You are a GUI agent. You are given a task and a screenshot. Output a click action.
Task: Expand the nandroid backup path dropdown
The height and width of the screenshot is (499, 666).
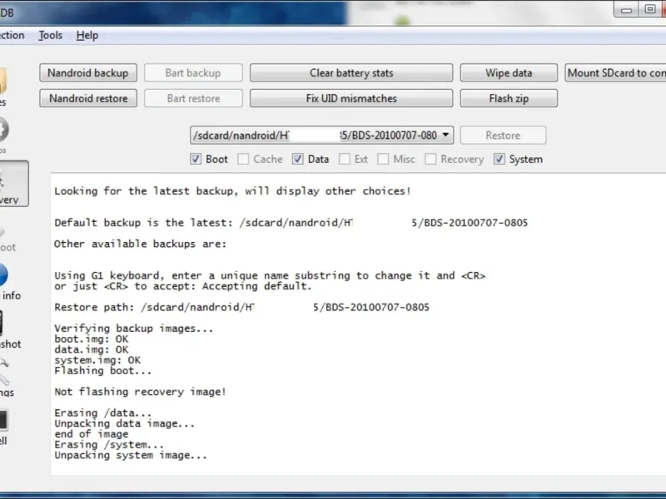[x=445, y=135]
